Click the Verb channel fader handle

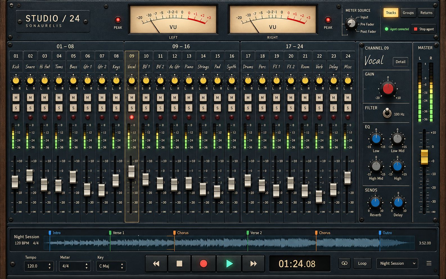coord(319,197)
